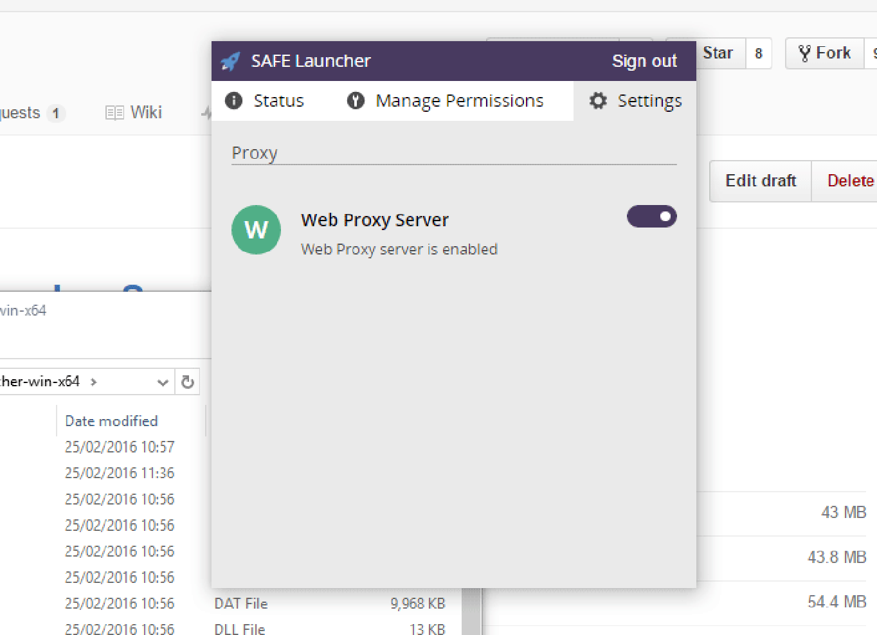Open the Wiki tab on GitHub
This screenshot has width=877, height=635.
[134, 112]
